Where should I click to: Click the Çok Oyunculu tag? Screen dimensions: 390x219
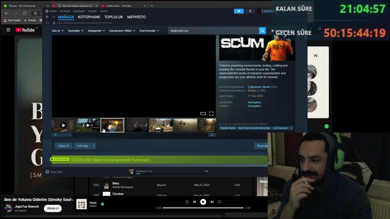click(280, 128)
